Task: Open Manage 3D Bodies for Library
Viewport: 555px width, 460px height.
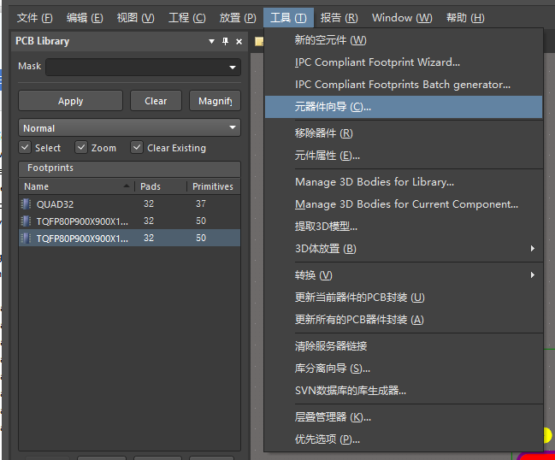Action: [x=404, y=182]
